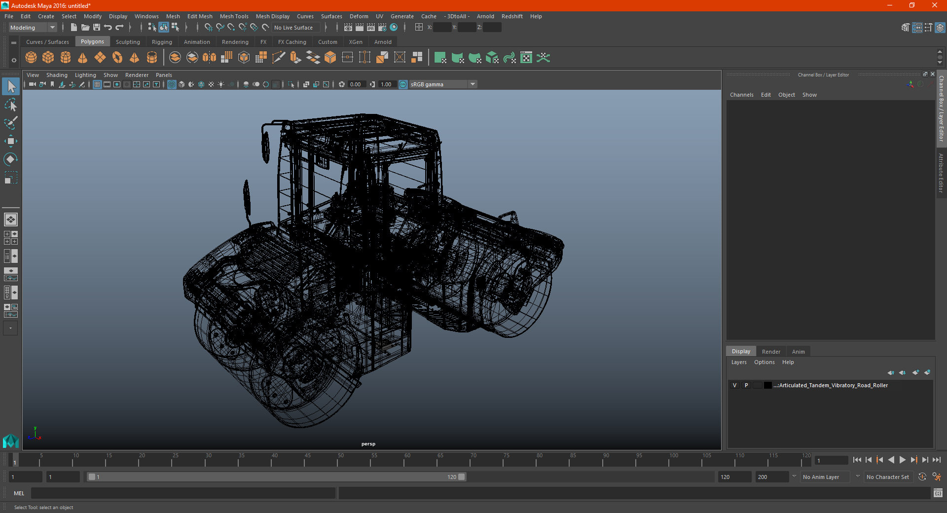Viewport: 947px width, 513px height.
Task: Toggle wireframe shading in the viewport
Action: 172,84
